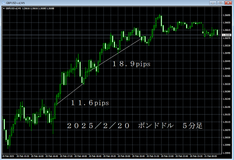
Task: Click the time axis label '20 Feb 23:20'
Action: (196, 156)
